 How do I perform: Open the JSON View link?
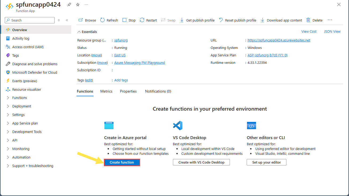332,31
